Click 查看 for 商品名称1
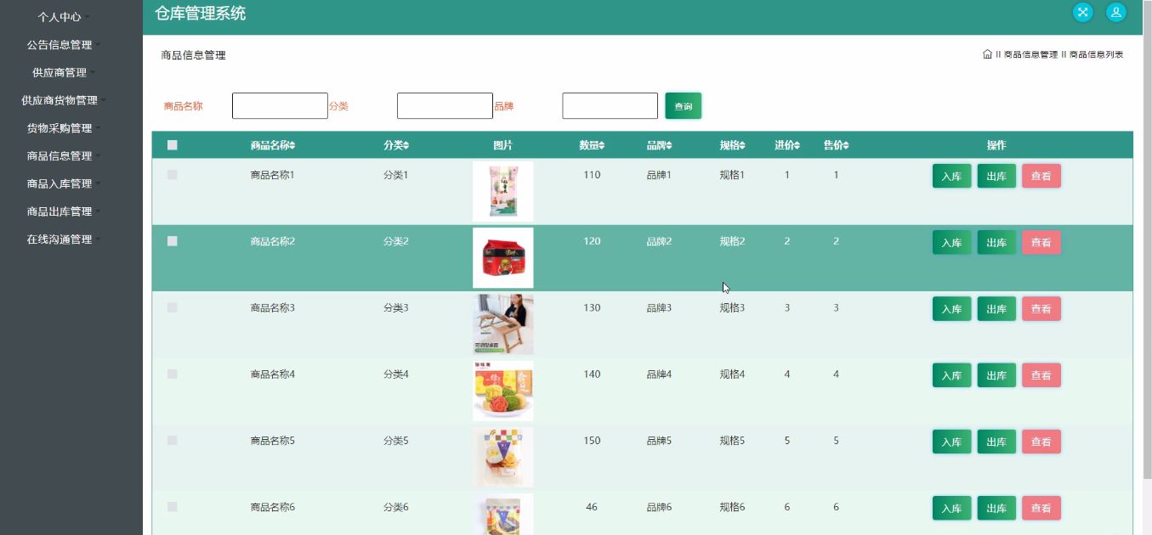Image resolution: width=1152 pixels, height=535 pixels. pyautogui.click(x=1041, y=177)
